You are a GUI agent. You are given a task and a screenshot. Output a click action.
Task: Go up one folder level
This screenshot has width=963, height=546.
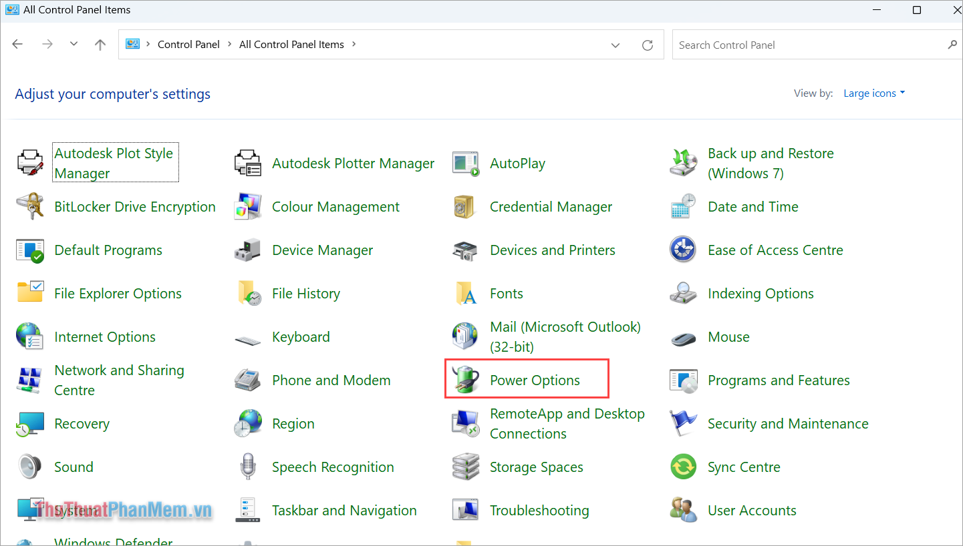pyautogui.click(x=100, y=44)
